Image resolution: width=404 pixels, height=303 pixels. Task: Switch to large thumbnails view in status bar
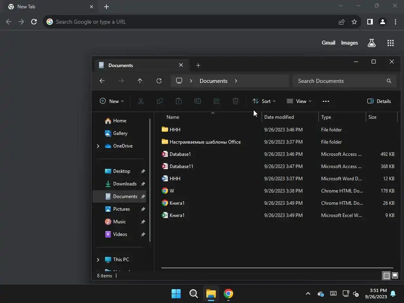pyautogui.click(x=395, y=275)
